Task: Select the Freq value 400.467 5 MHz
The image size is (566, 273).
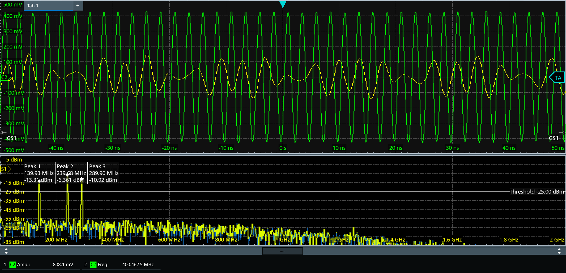Action: click(138, 264)
